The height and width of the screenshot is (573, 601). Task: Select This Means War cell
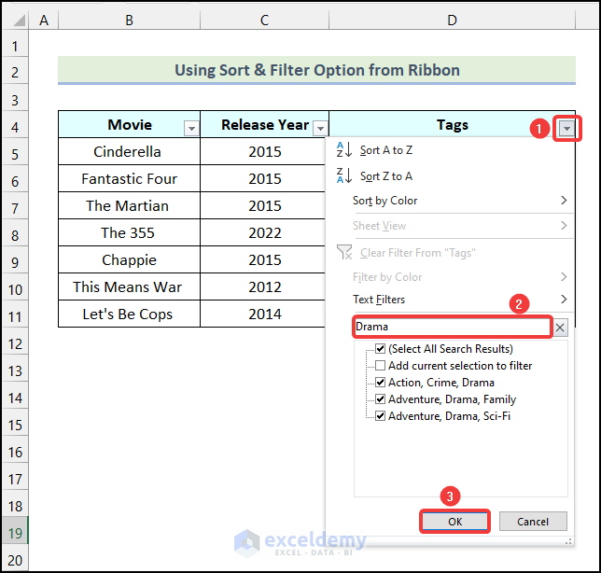pyautogui.click(x=129, y=287)
